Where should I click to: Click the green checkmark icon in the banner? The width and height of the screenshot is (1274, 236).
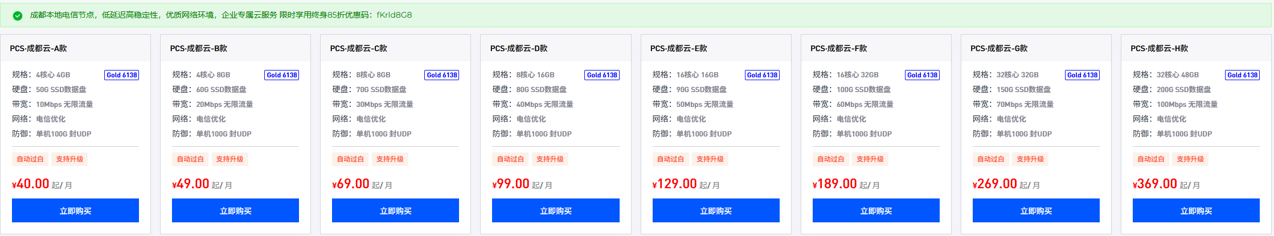tap(18, 16)
